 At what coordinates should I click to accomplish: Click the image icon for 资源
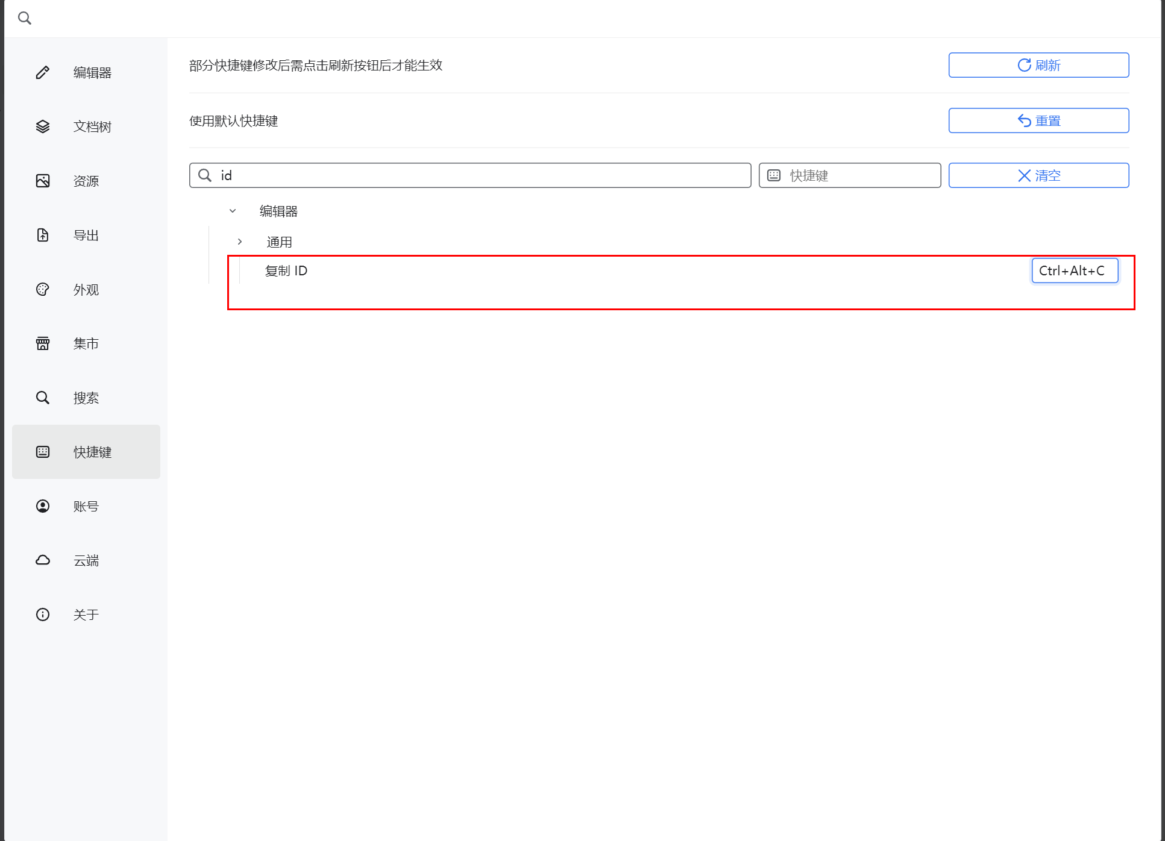point(43,181)
